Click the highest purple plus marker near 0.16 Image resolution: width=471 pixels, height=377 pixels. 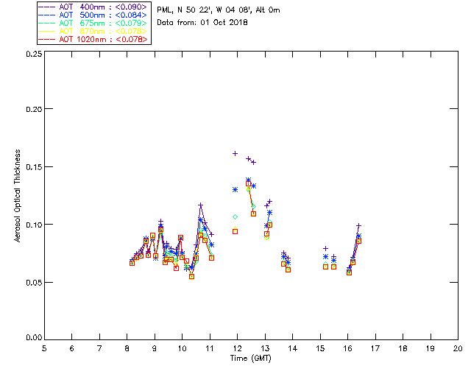235,154
